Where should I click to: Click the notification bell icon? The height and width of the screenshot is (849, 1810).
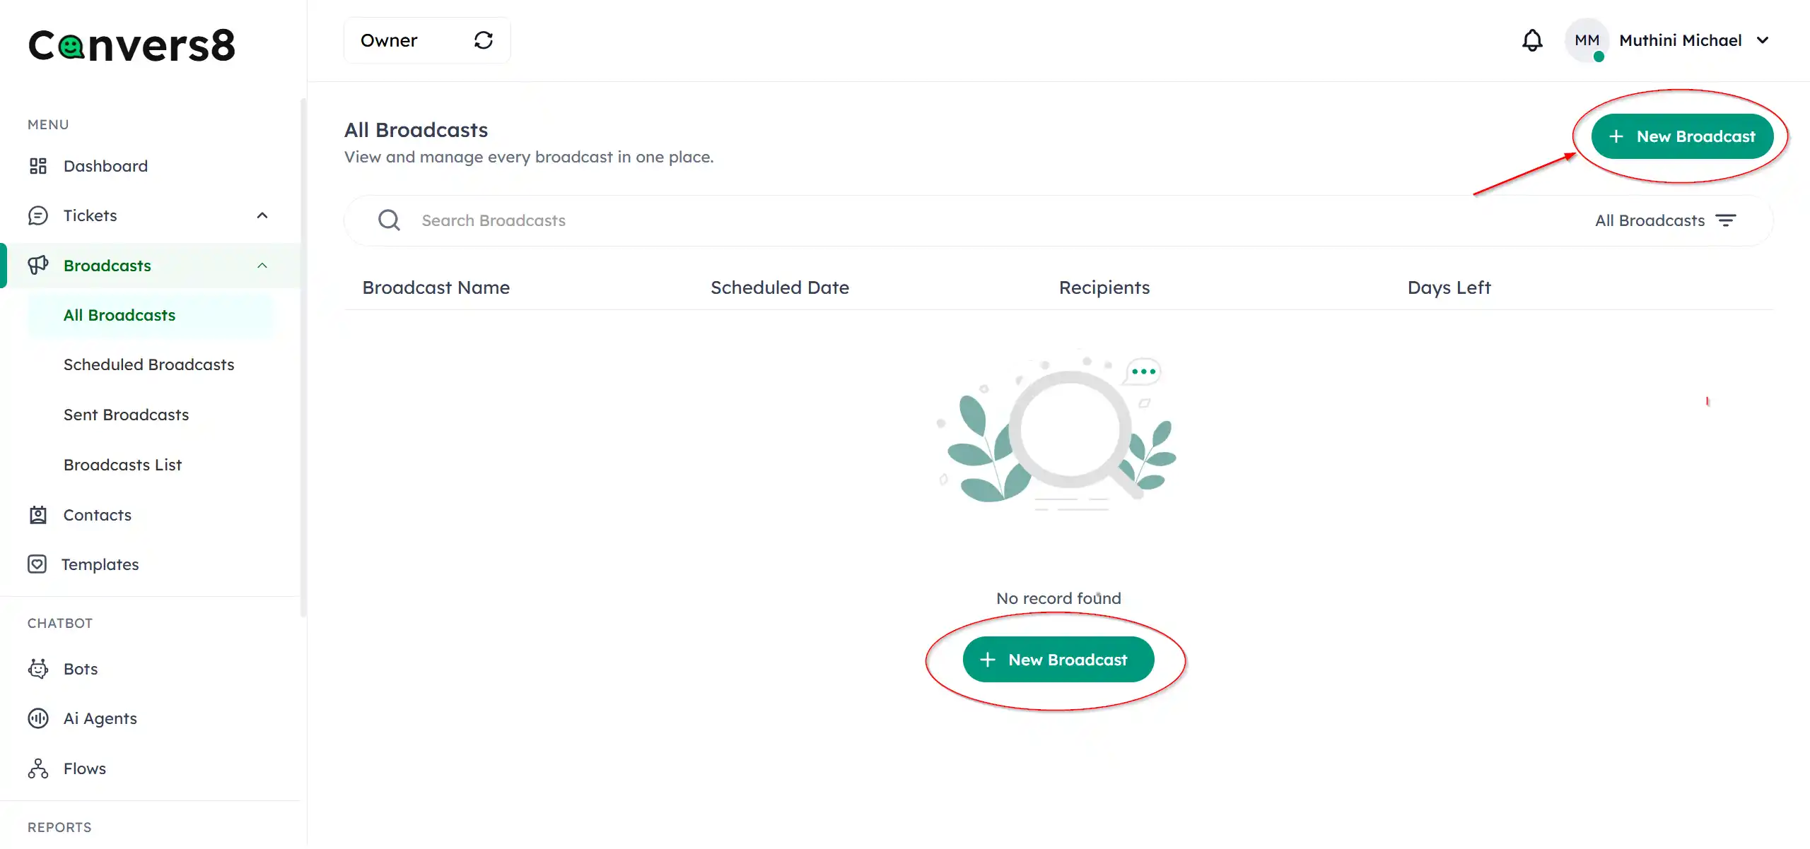pos(1531,40)
